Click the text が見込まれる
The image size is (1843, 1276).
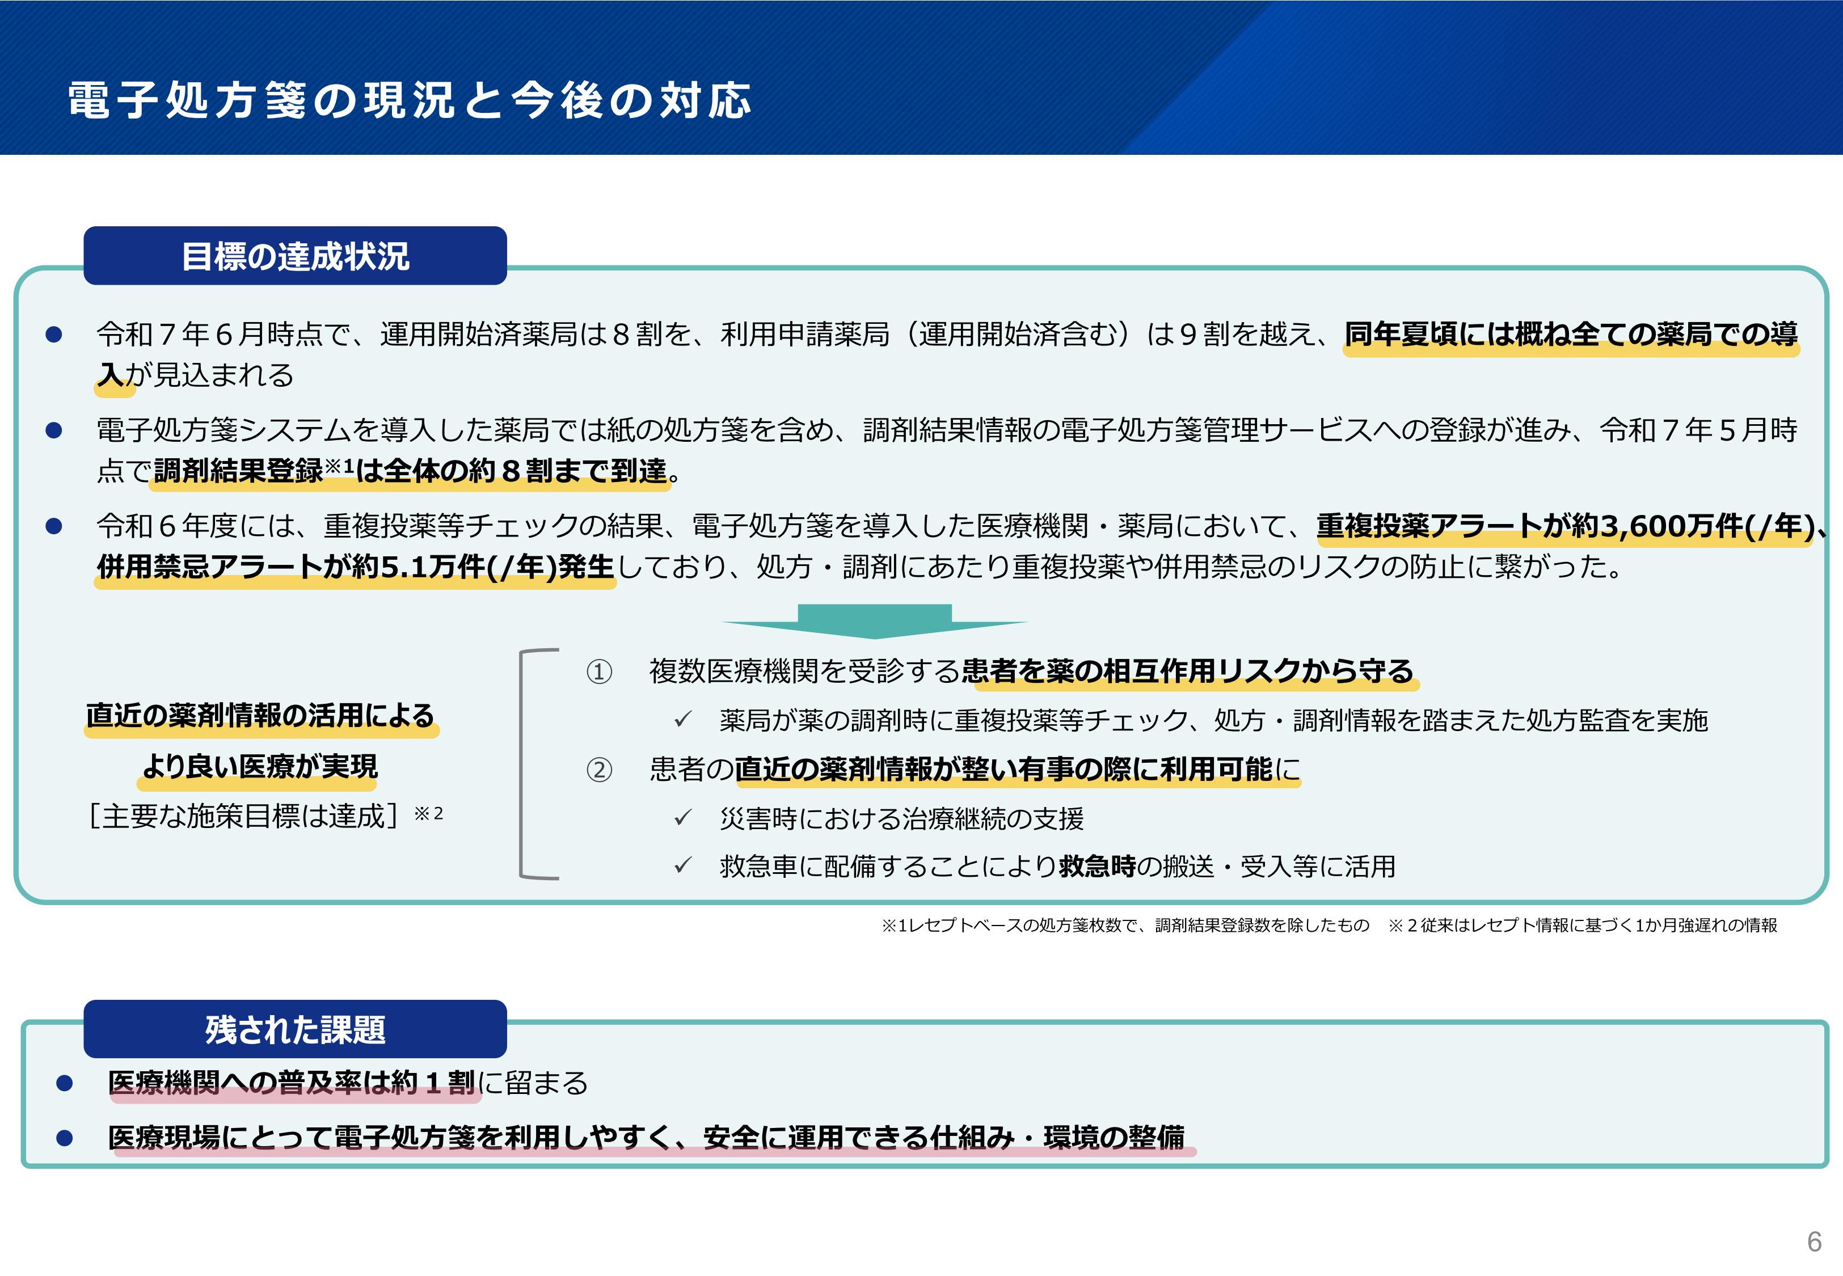(x=209, y=375)
